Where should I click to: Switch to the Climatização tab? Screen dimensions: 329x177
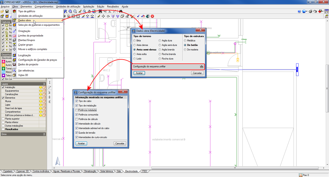[x=90, y=172]
